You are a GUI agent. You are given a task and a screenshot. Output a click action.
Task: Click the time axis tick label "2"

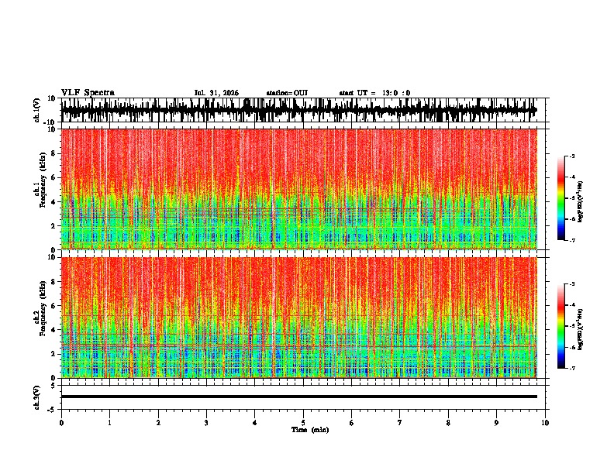(x=158, y=423)
